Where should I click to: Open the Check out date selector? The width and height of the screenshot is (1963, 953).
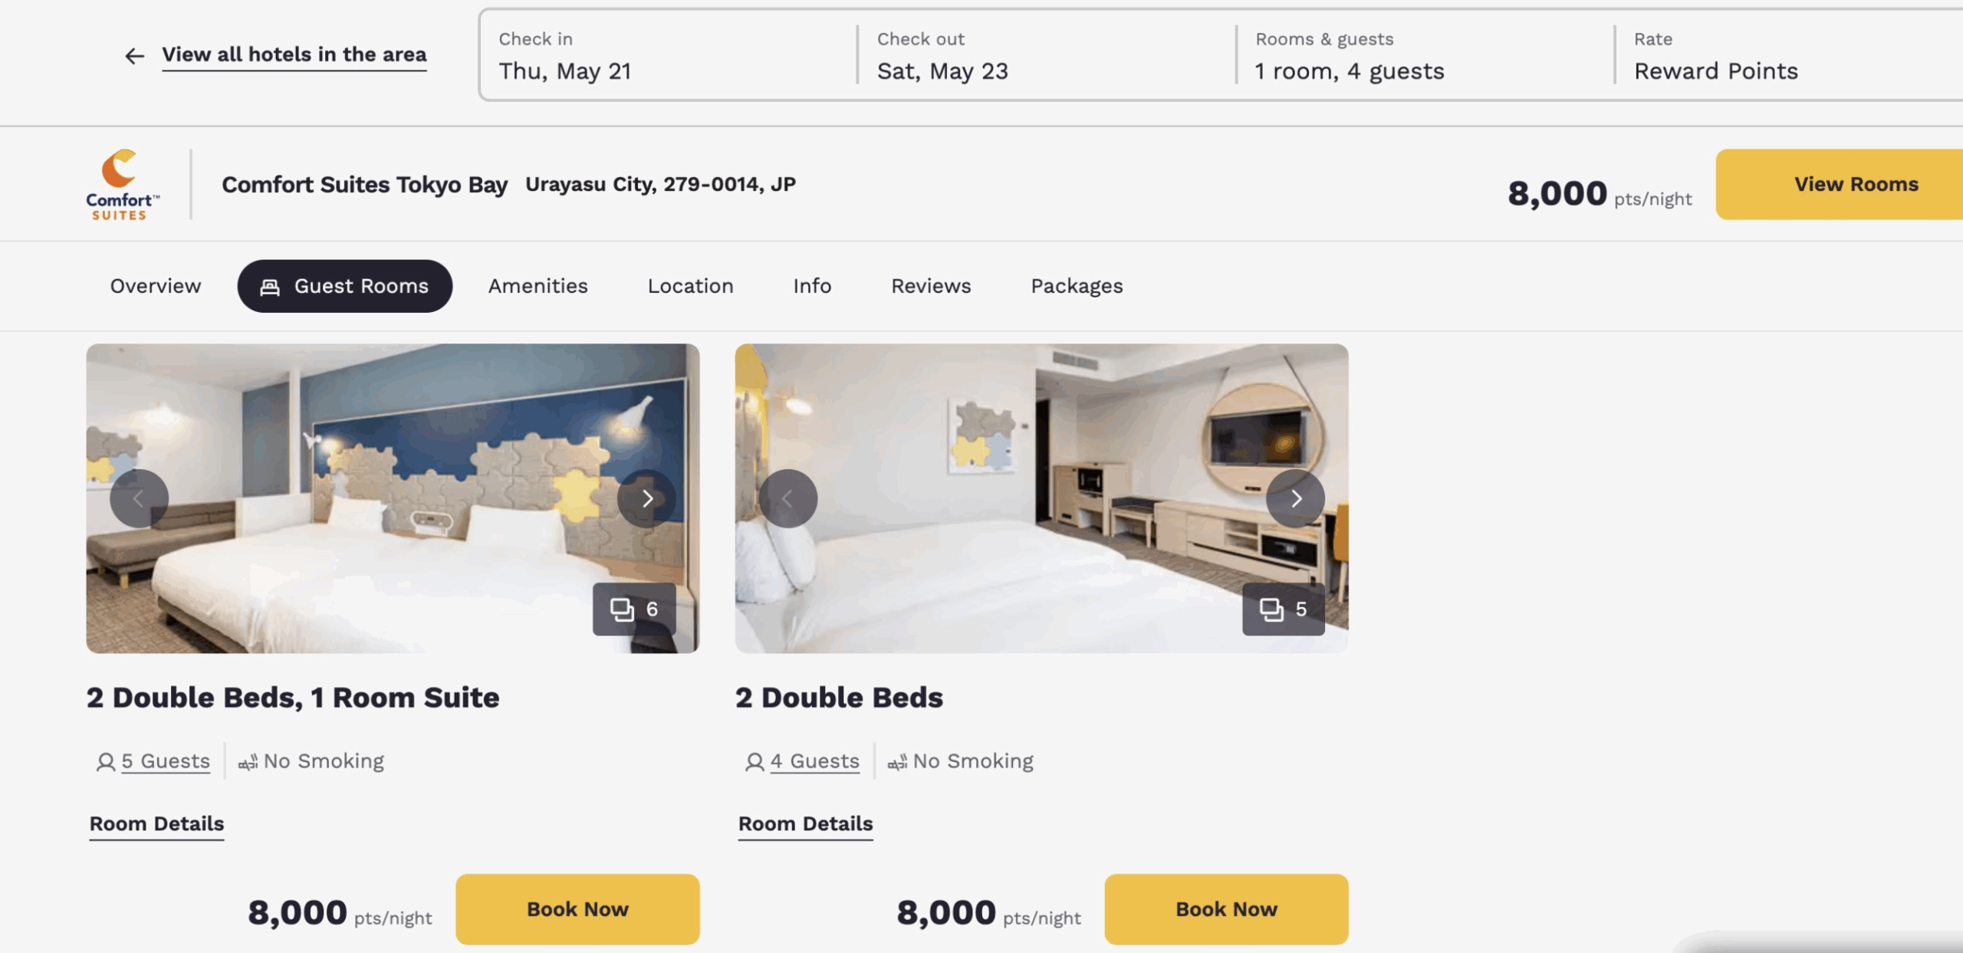point(1047,55)
